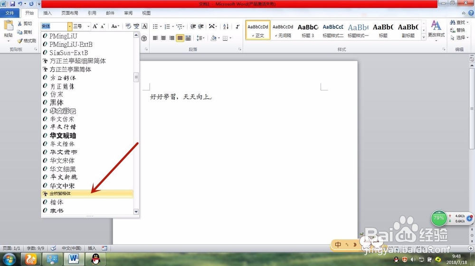
Task: Click the Character Border icon
Action: pos(144,26)
